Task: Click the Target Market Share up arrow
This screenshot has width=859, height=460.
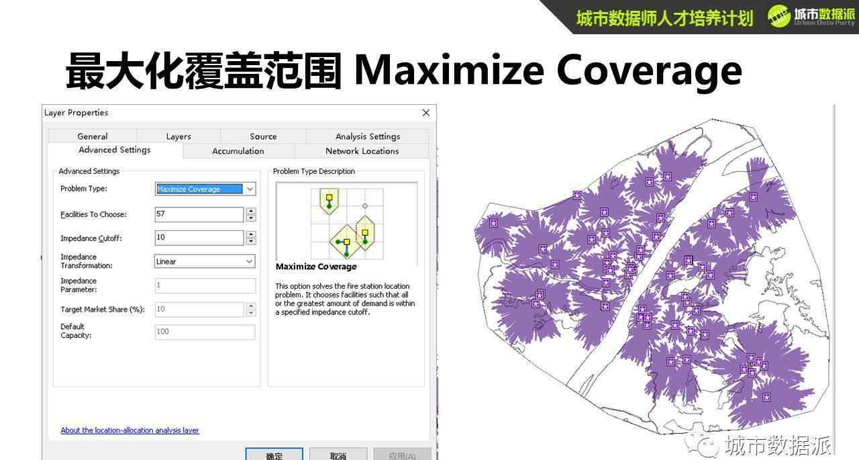Action: pos(251,306)
